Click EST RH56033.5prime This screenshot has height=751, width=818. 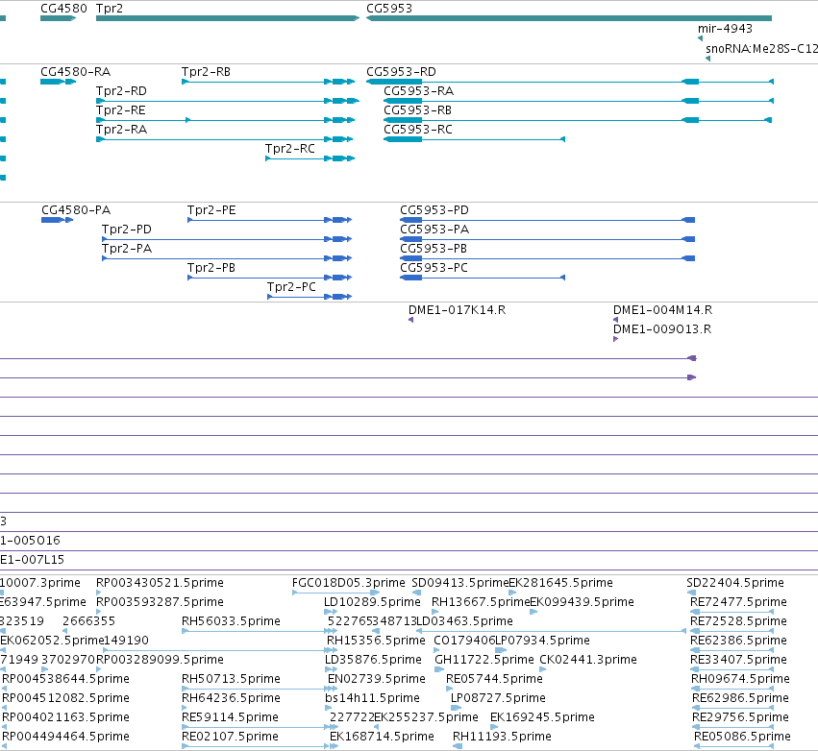(231, 621)
